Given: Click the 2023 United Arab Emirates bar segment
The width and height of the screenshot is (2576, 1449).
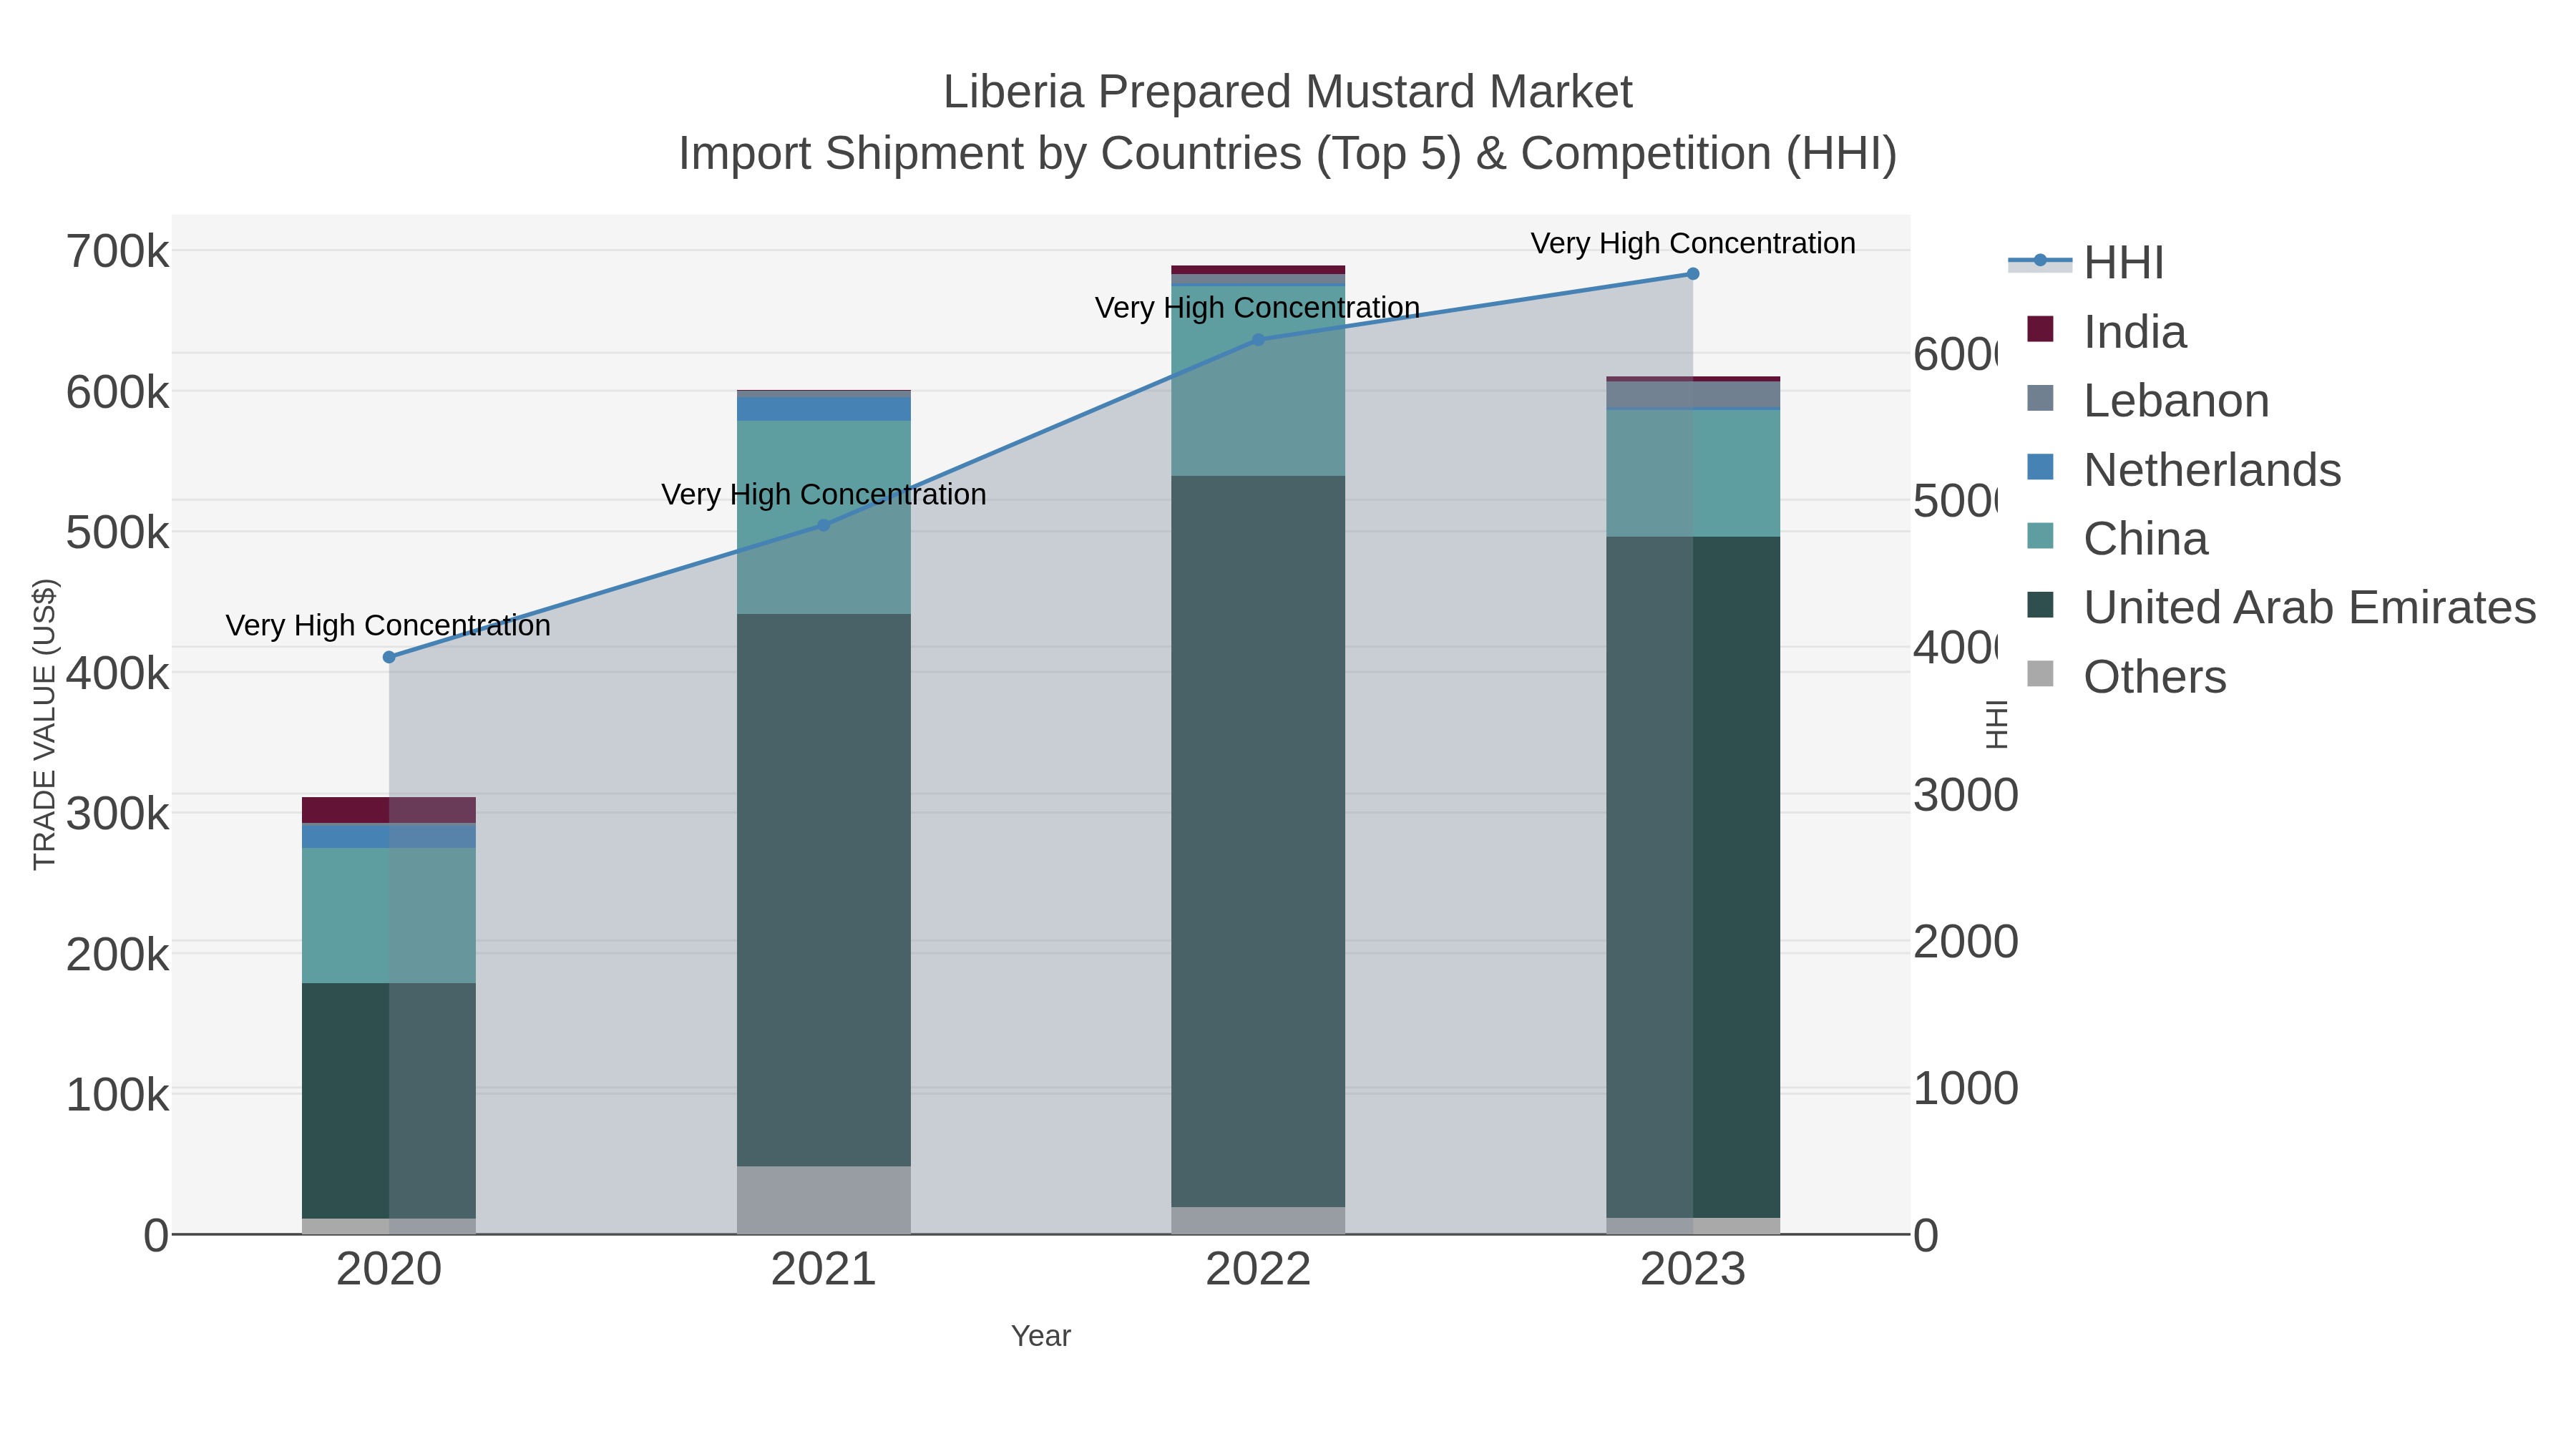Looking at the screenshot, I should click(x=1693, y=877).
